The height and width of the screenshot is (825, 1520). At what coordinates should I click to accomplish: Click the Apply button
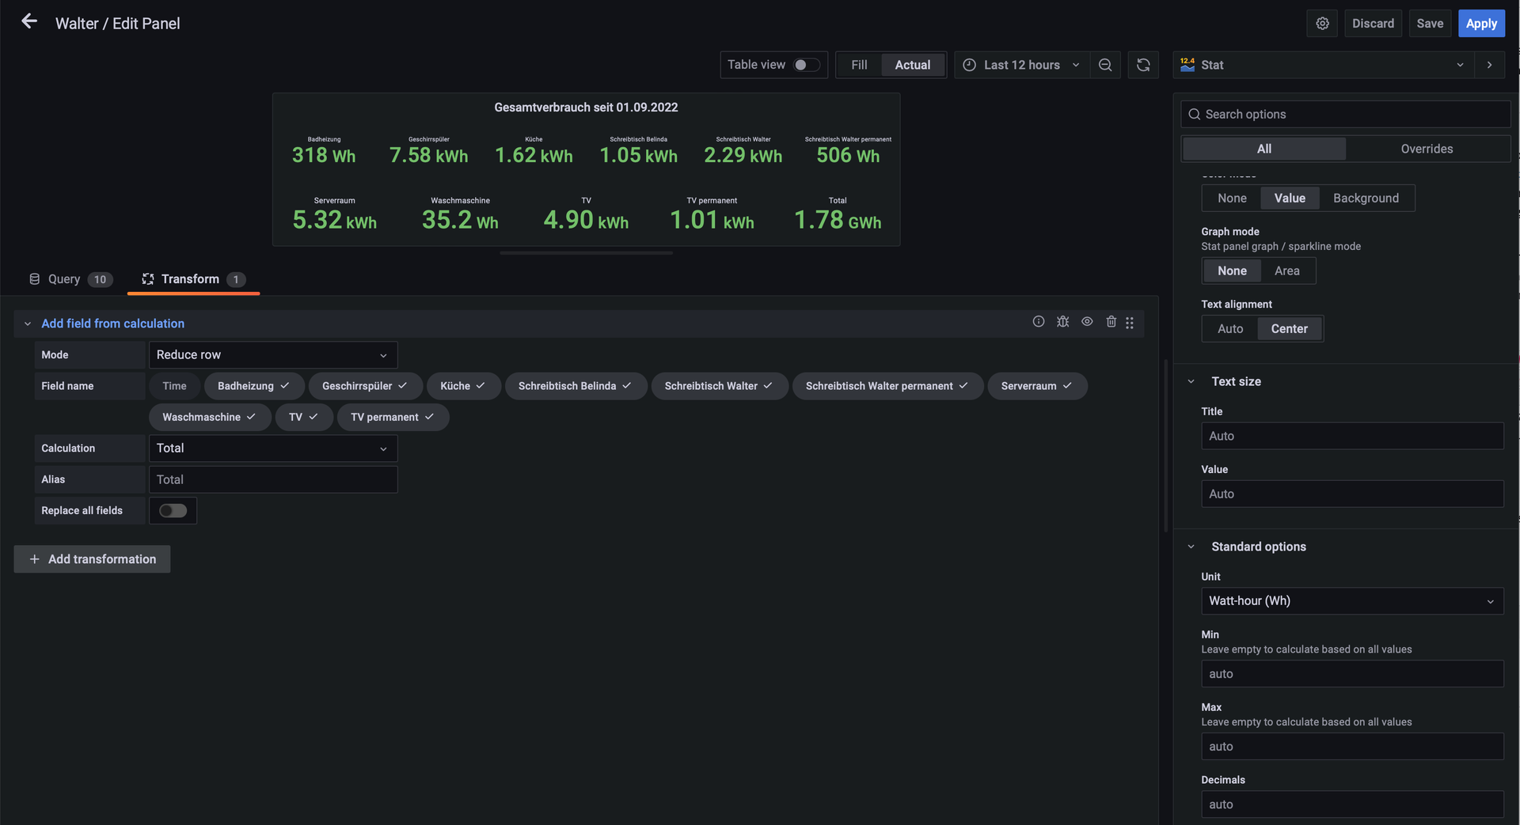(1480, 24)
